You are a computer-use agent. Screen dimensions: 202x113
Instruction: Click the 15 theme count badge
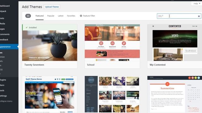(28, 16)
